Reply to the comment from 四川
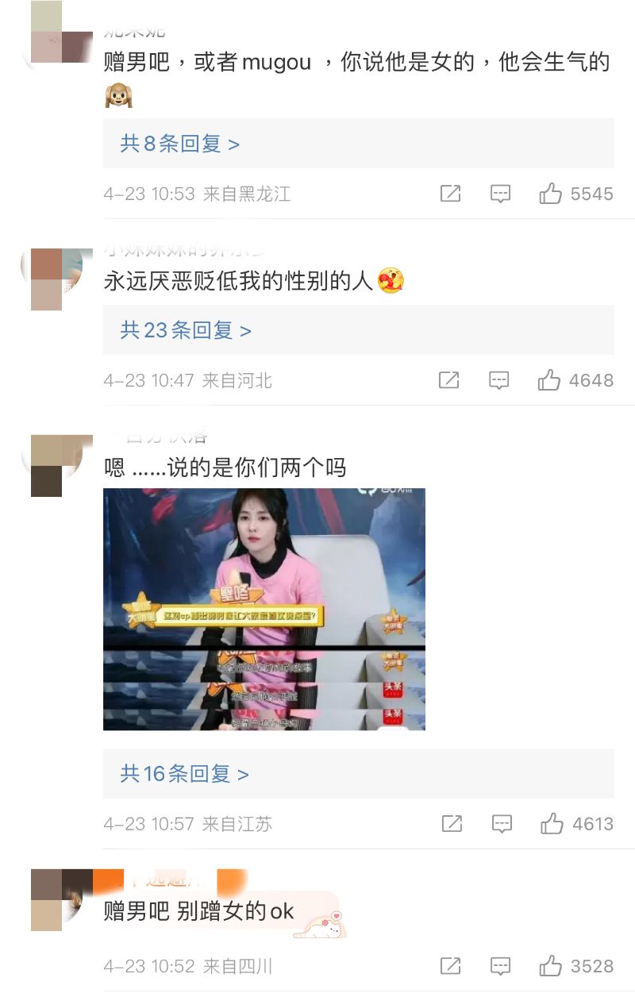Viewport: 635px width, 993px height. pyautogui.click(x=500, y=966)
